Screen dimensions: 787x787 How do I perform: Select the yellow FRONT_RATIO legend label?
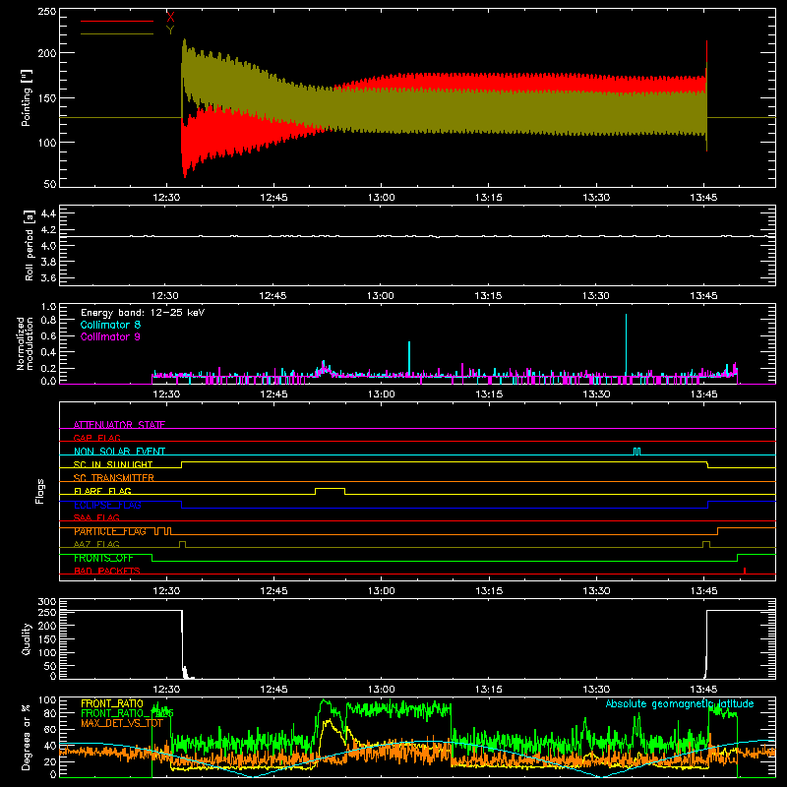pyautogui.click(x=112, y=703)
